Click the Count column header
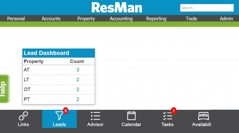239x133 pixels. (x=77, y=61)
